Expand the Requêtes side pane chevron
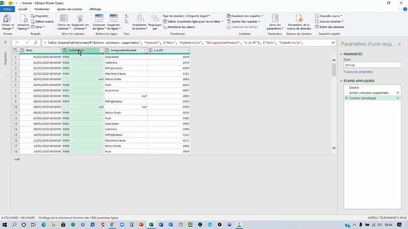Viewport: 408px width, 229px height. click(x=5, y=43)
